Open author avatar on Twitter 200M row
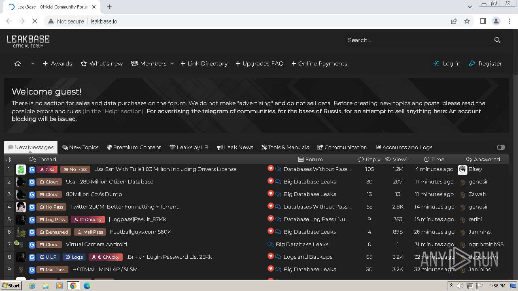 tap(21, 207)
